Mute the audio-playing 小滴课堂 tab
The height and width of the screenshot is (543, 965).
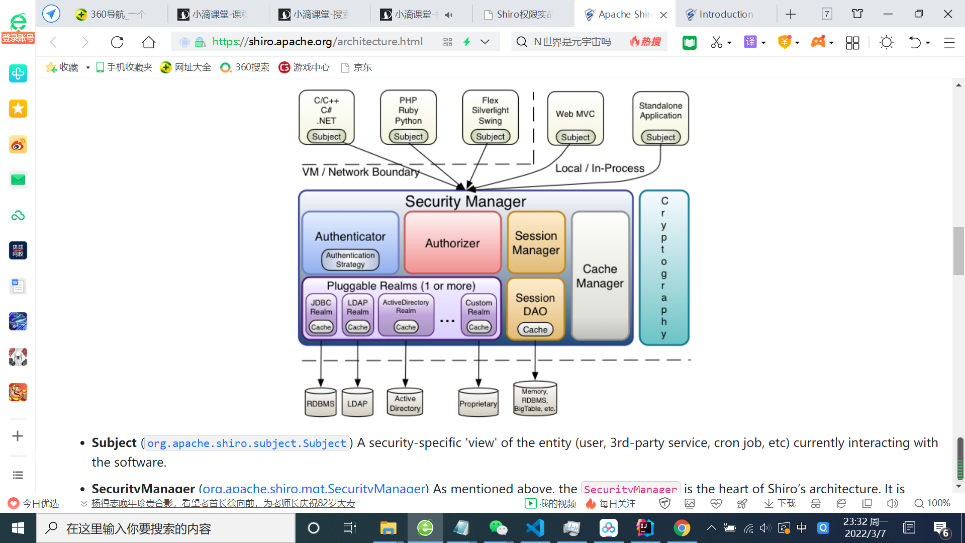click(449, 15)
